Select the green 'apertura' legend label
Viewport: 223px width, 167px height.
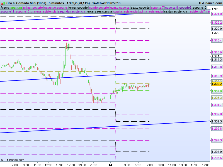(16, 8)
